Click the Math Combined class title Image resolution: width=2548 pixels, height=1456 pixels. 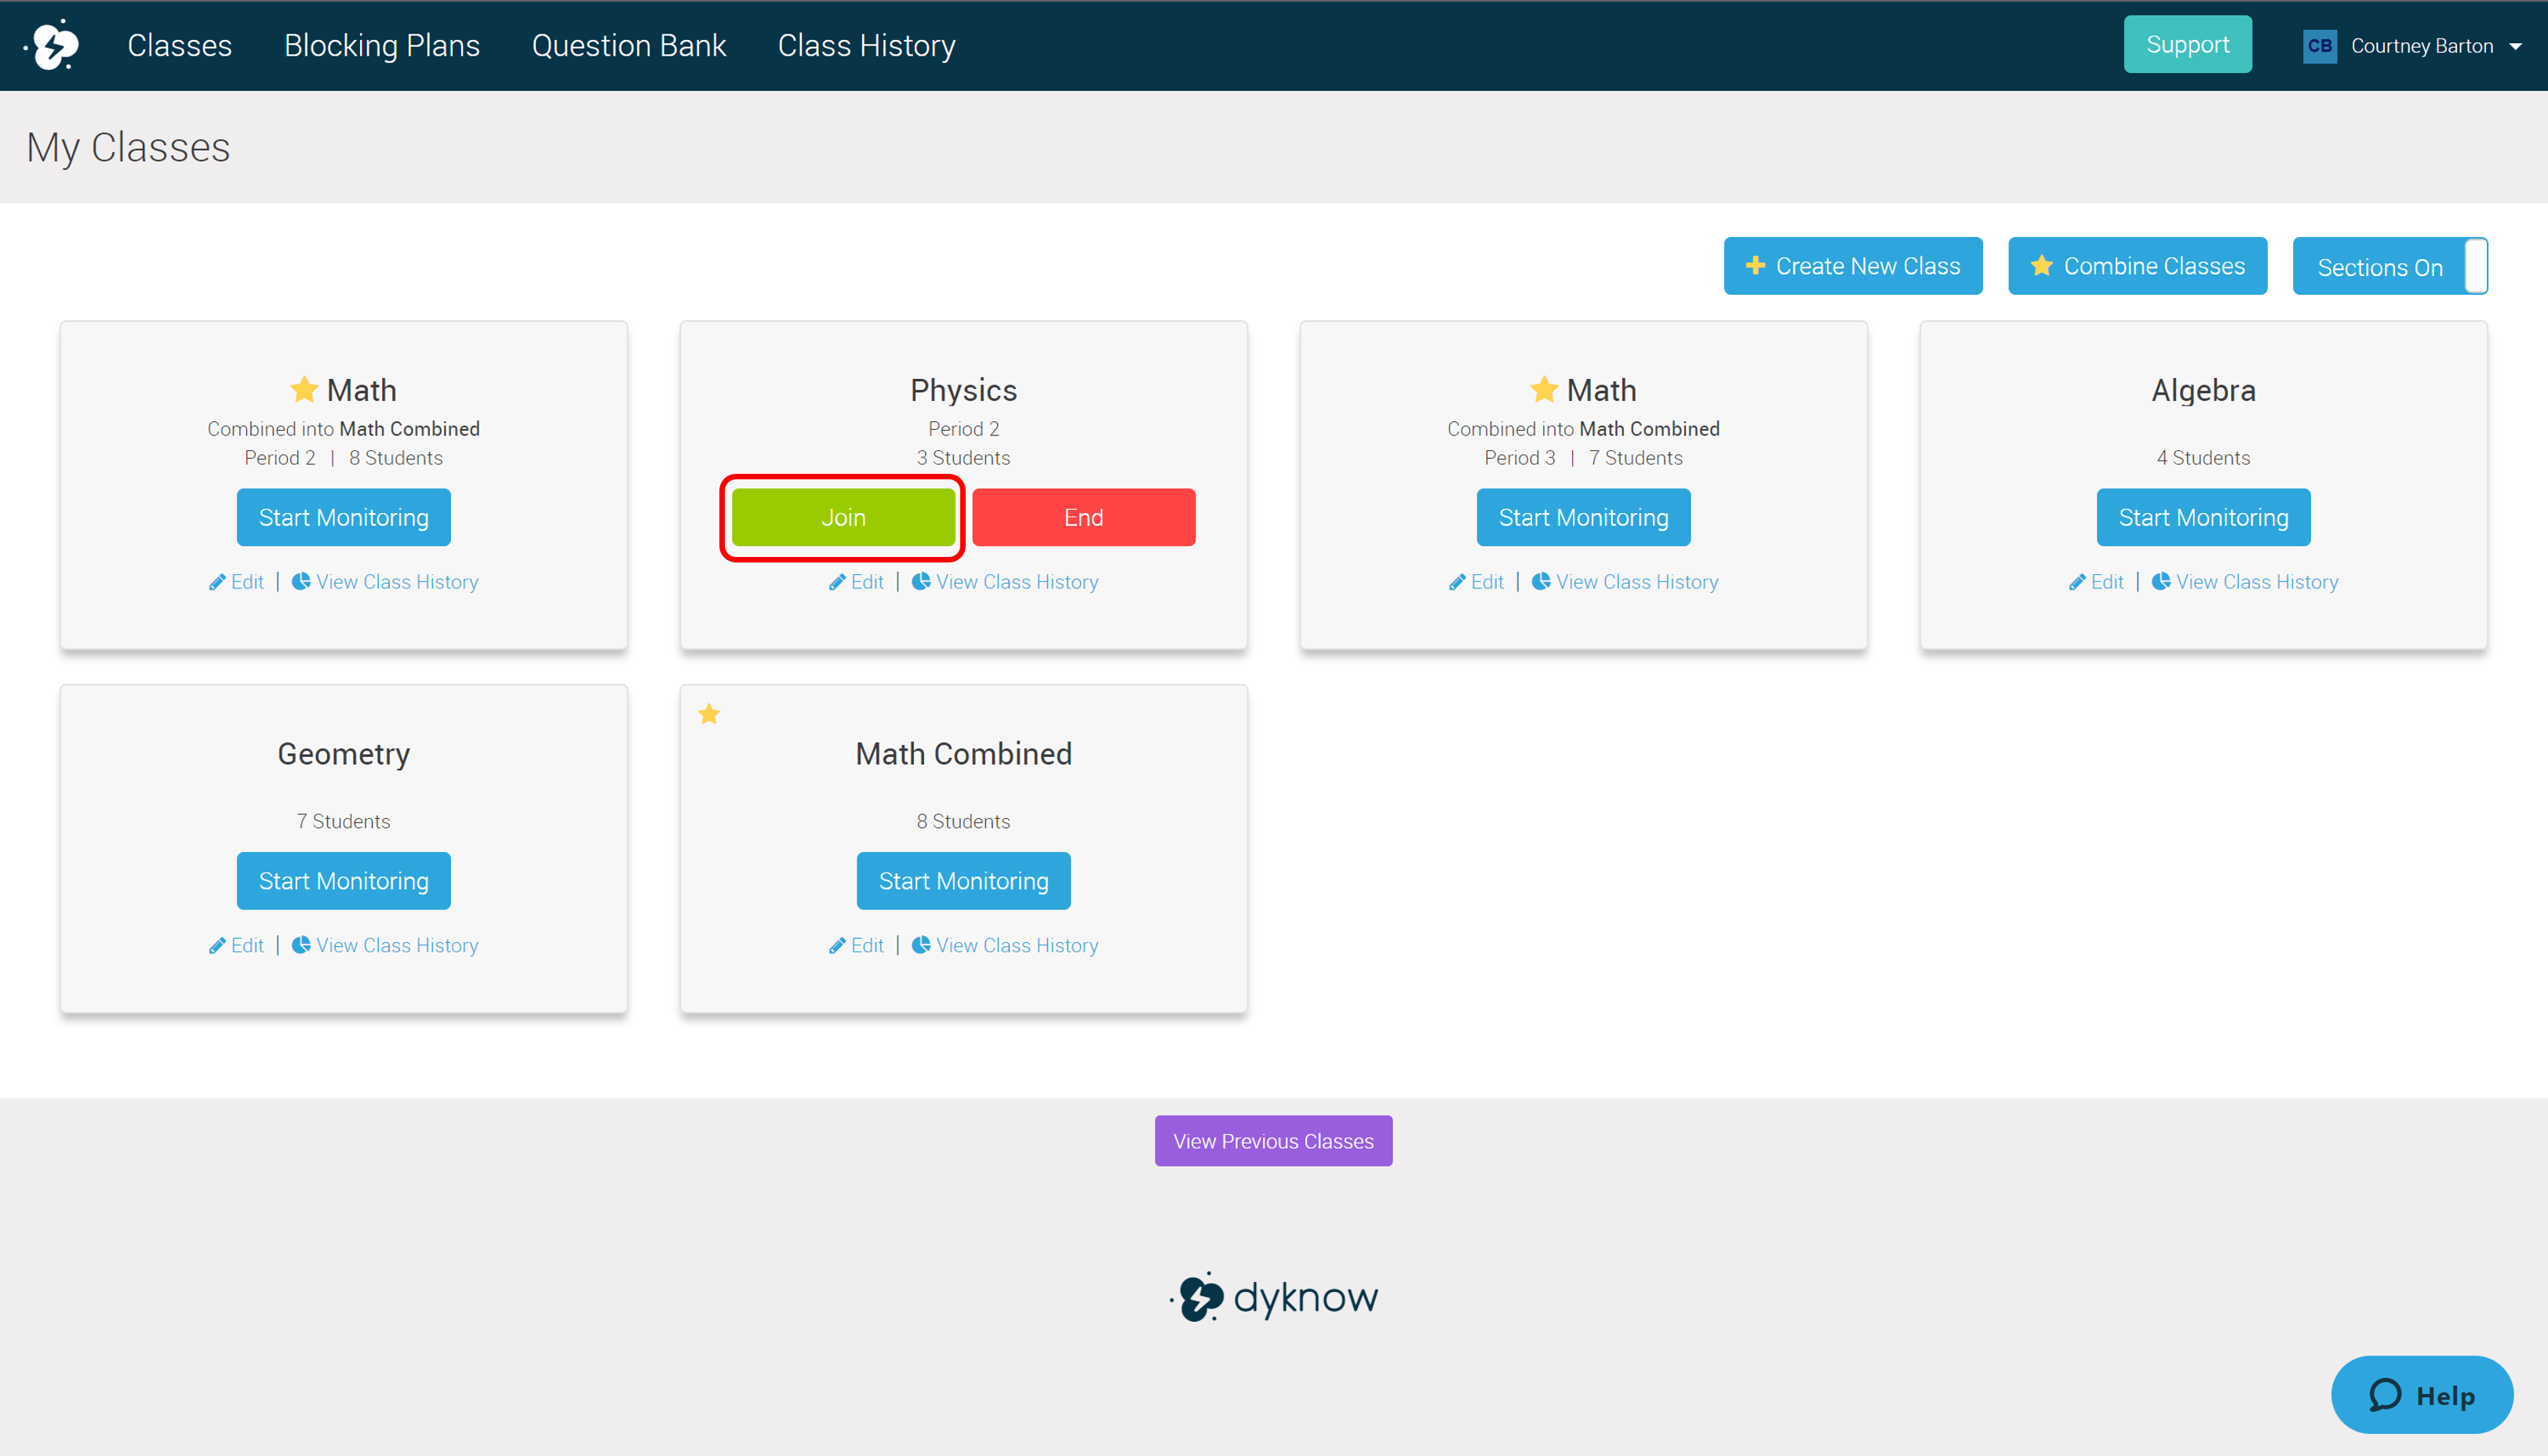(x=963, y=754)
